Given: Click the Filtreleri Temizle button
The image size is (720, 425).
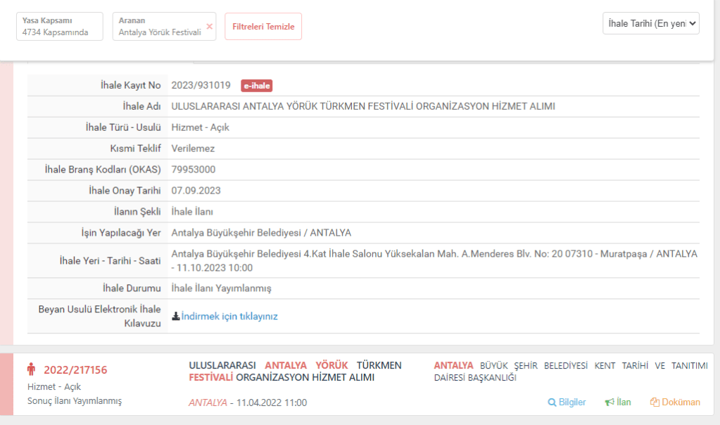Looking at the screenshot, I should click(x=263, y=27).
